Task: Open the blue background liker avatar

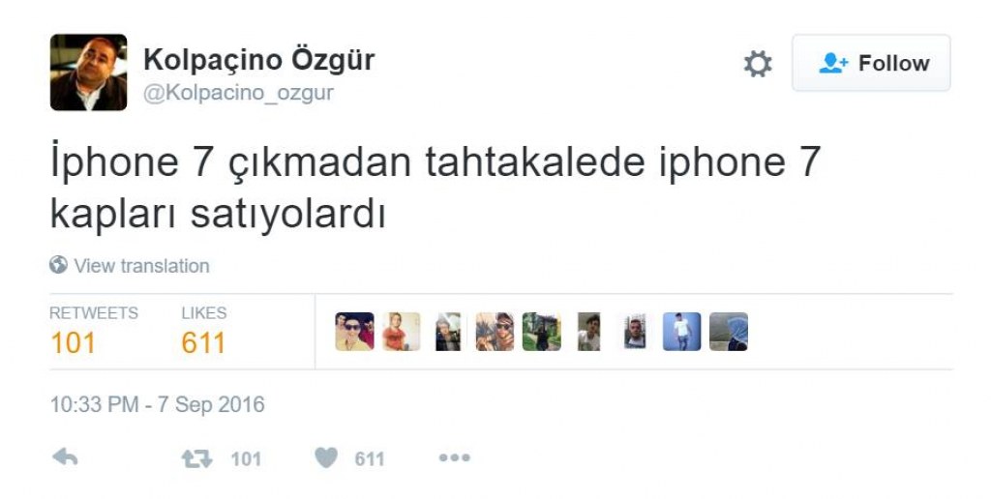Action: [682, 332]
